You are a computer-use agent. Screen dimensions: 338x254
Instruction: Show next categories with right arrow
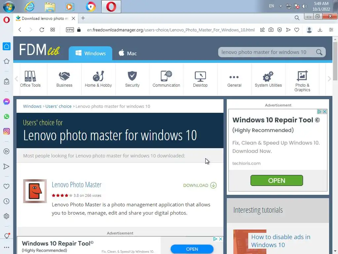coord(329,79)
